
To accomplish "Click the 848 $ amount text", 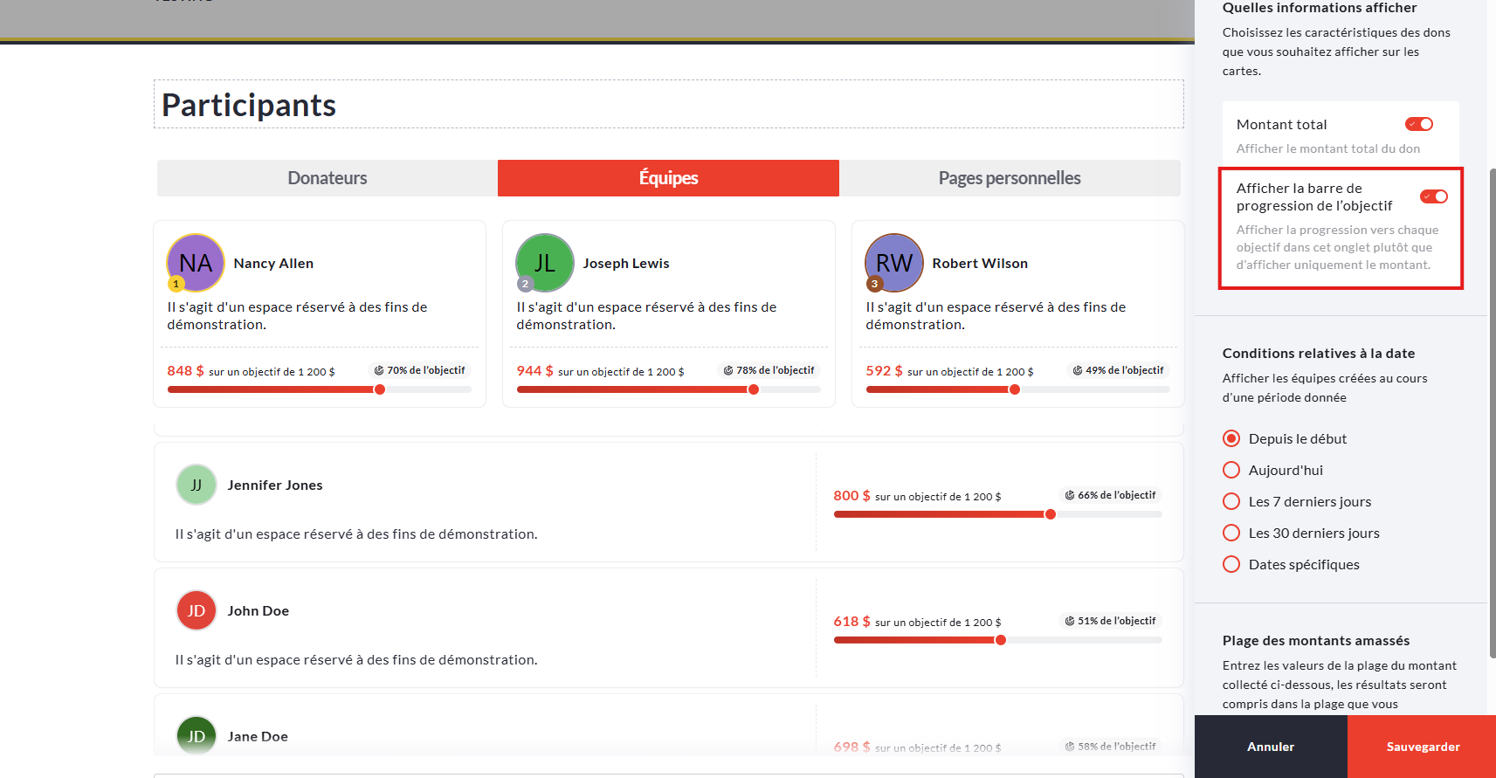I will (x=185, y=370).
